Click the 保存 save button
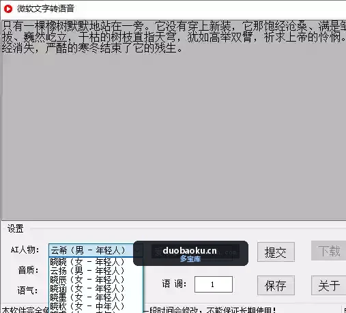Image resolution: width=346 pixels, height=313 pixels. click(276, 286)
